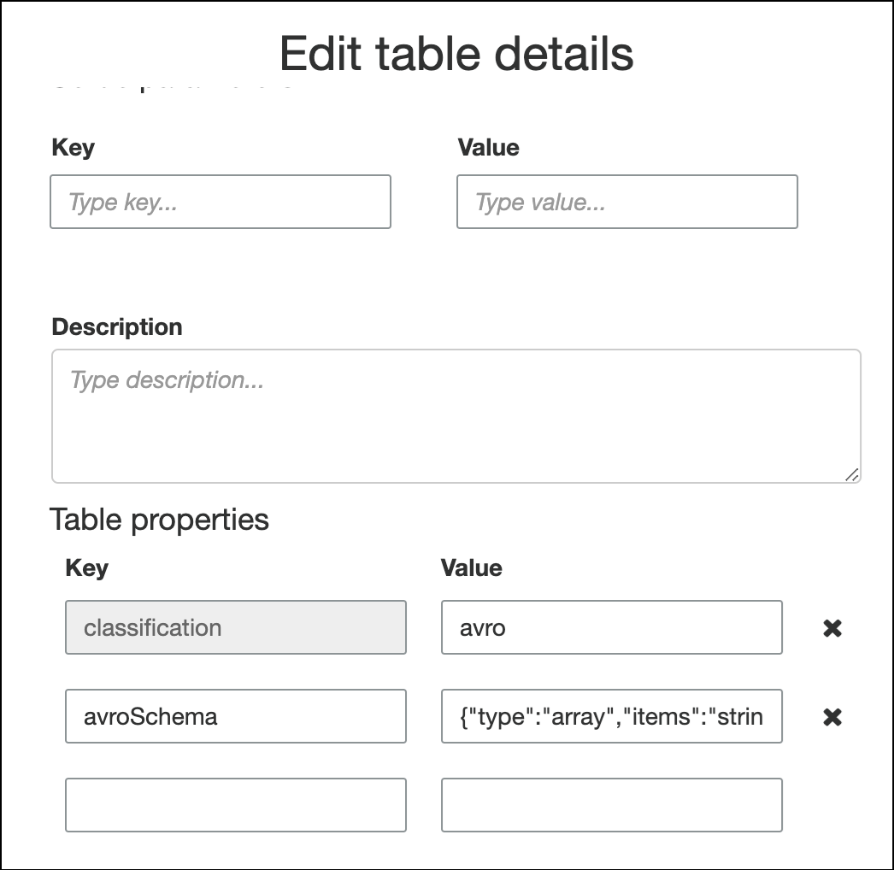The height and width of the screenshot is (870, 894).
Task: Click the empty key field for new property
Action: pyautogui.click(x=236, y=804)
